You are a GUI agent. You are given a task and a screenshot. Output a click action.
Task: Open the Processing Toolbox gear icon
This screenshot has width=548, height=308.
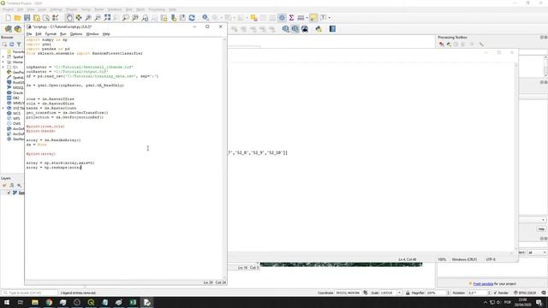click(x=282, y=17)
